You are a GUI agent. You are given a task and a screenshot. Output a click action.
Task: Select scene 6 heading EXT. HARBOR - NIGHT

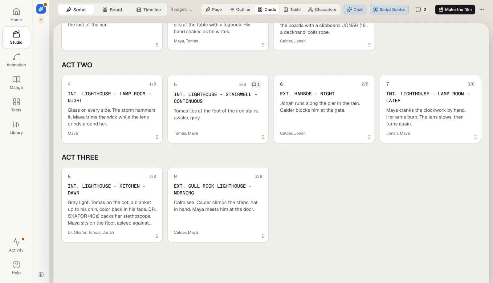pyautogui.click(x=307, y=94)
